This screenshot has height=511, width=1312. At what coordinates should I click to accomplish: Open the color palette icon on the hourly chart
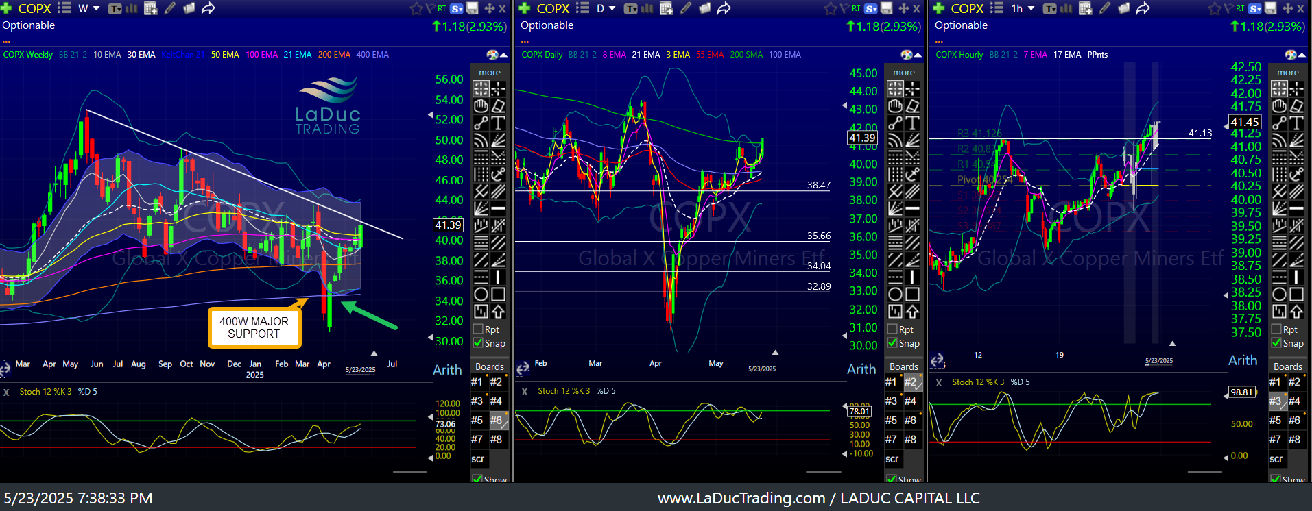pyautogui.click(x=1291, y=55)
